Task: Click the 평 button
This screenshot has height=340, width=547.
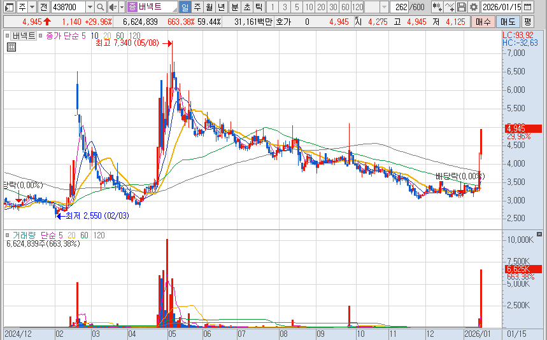Action: tap(527, 22)
